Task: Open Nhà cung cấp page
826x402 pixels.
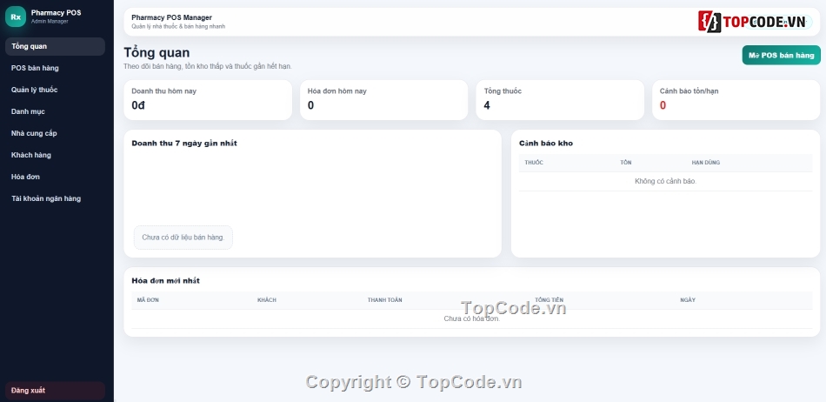Action: point(55,133)
